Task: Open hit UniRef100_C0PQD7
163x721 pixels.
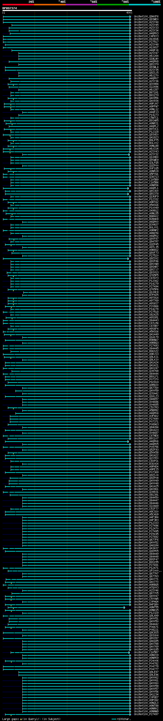Action: pyautogui.click(x=146, y=697)
